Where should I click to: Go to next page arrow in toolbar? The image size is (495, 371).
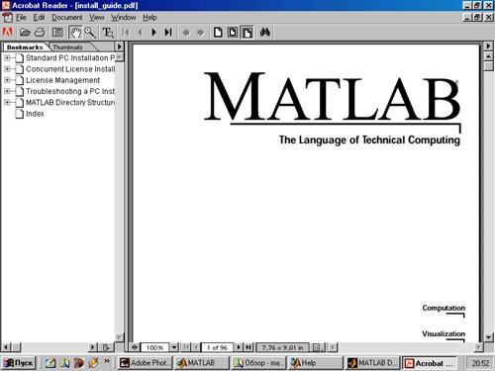153,33
